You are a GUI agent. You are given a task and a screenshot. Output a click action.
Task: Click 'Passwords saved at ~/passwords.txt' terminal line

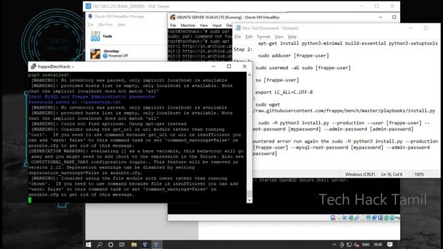75,102
